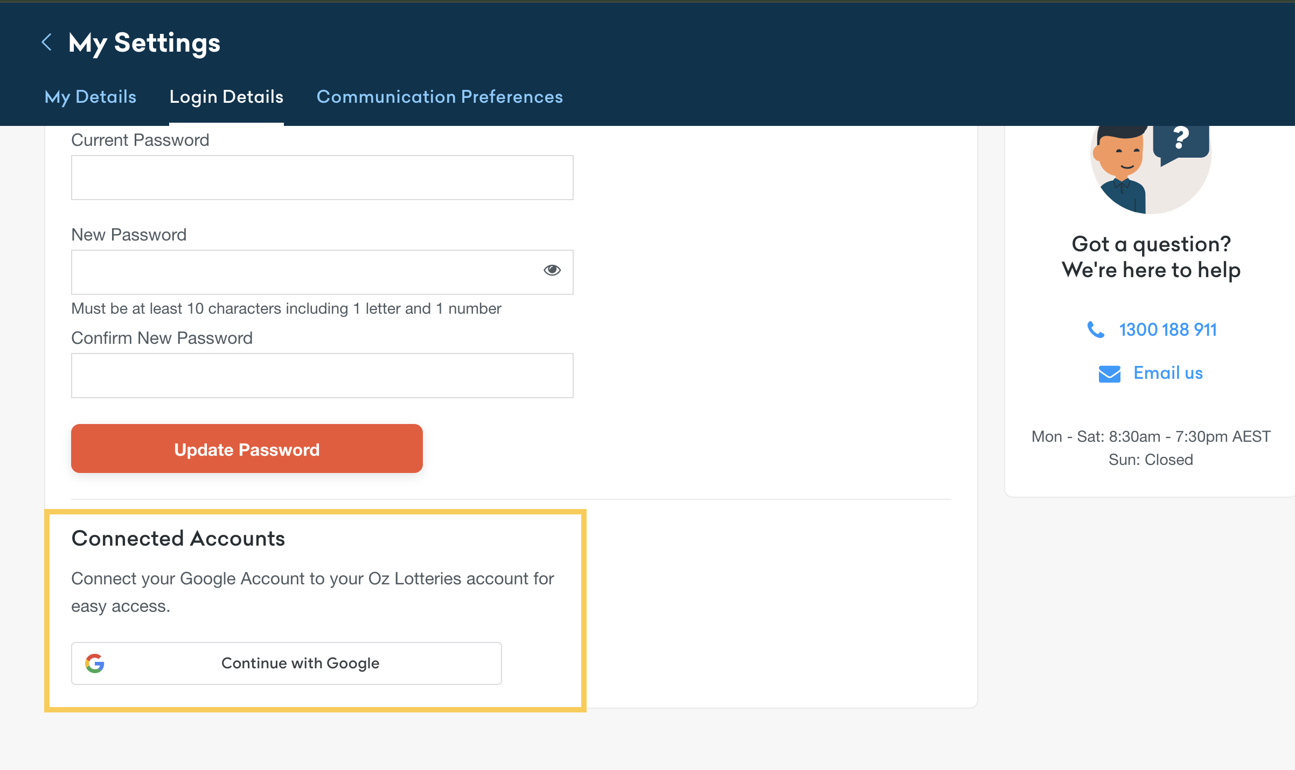This screenshot has width=1295, height=770.
Task: Focus the Confirm New Password field
Action: pyautogui.click(x=322, y=376)
